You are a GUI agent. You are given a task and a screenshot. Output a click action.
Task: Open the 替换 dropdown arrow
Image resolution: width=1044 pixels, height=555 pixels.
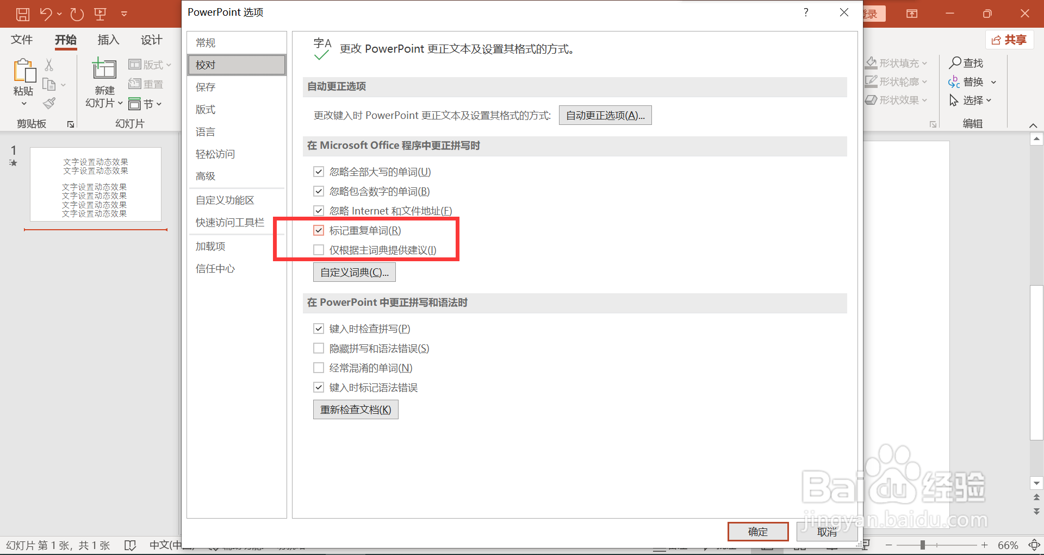[x=993, y=82]
